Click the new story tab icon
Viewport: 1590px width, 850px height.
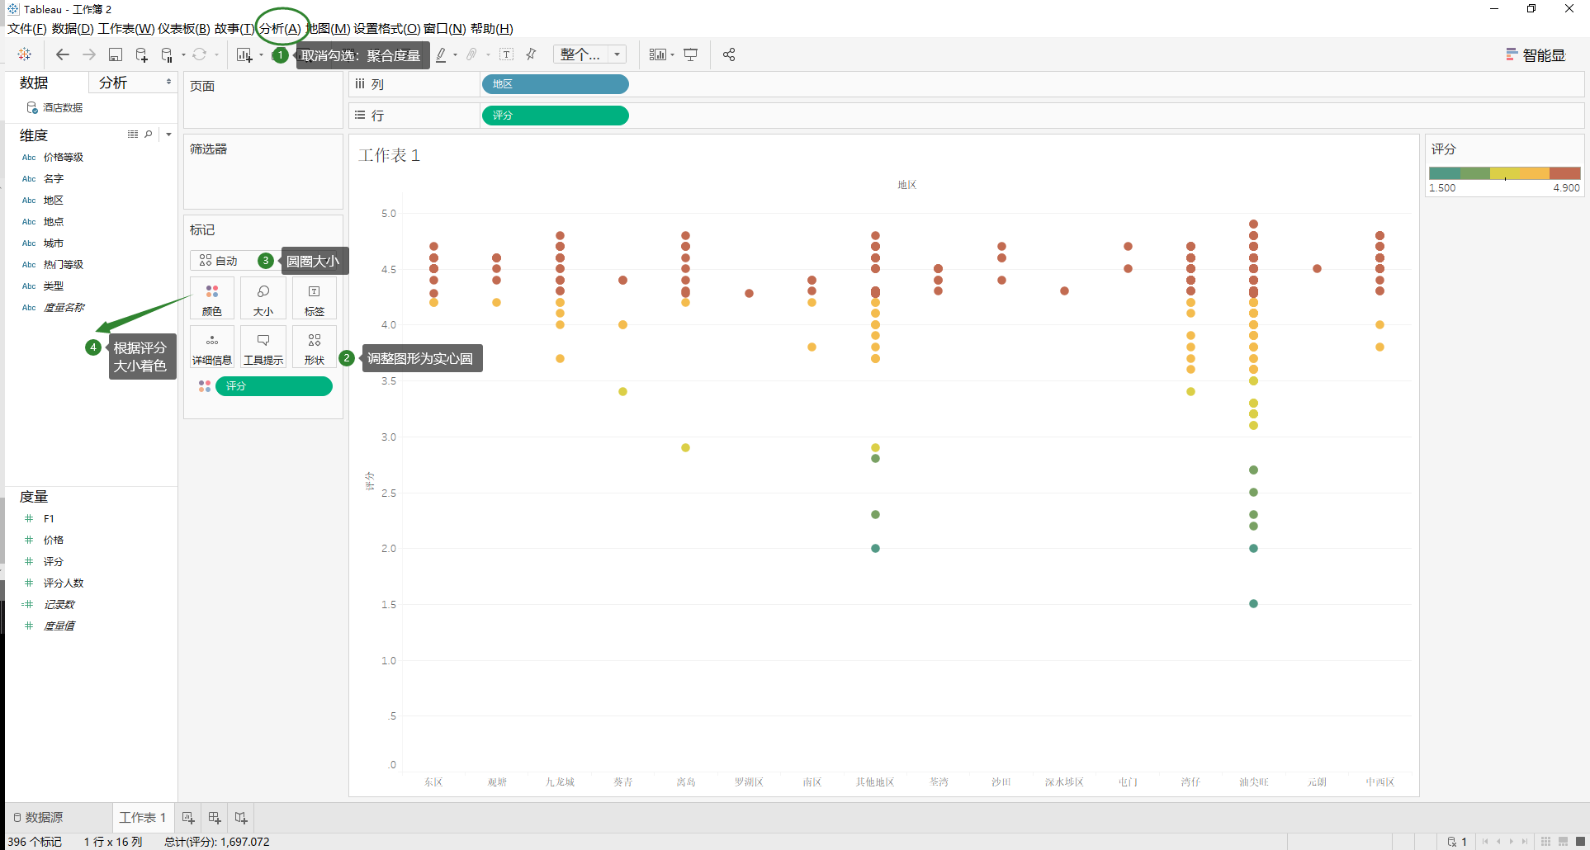click(241, 818)
